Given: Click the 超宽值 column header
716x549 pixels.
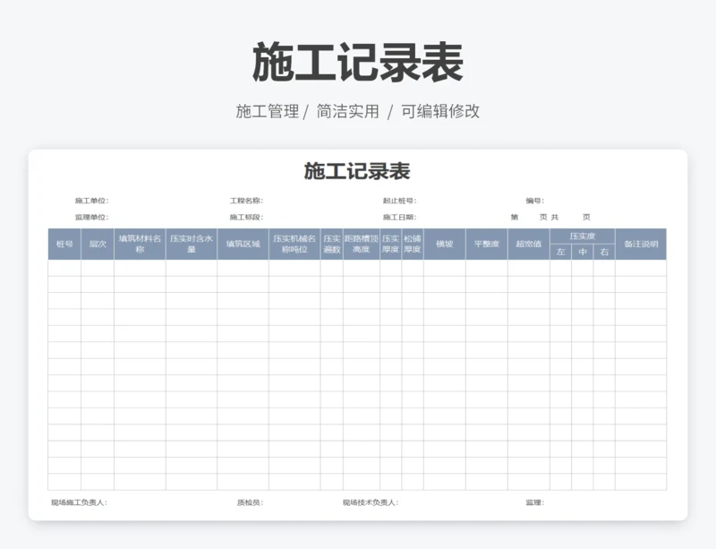Looking at the screenshot, I should [x=529, y=244].
